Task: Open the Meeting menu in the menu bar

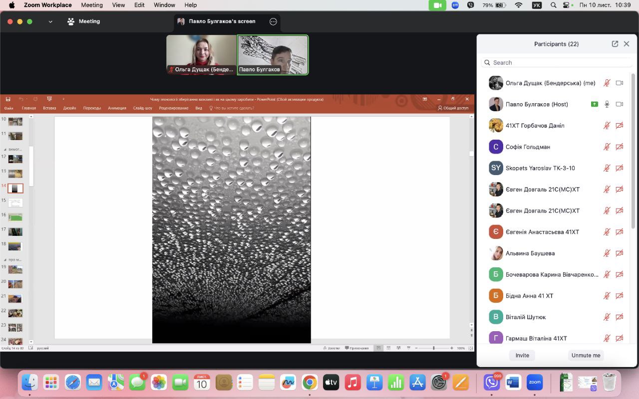Action: (92, 5)
